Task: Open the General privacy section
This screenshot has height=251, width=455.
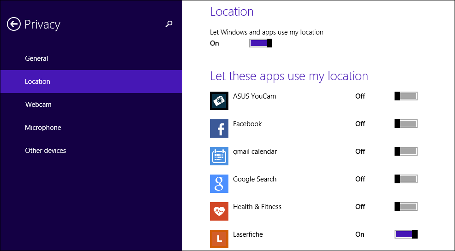Action: pos(91,58)
